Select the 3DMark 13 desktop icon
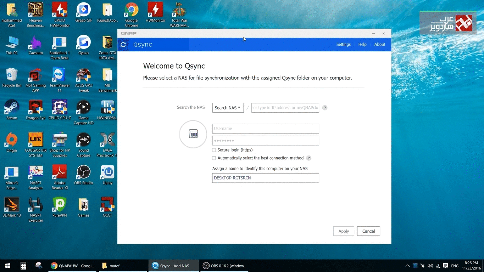This screenshot has width=484, height=272. pos(12,207)
